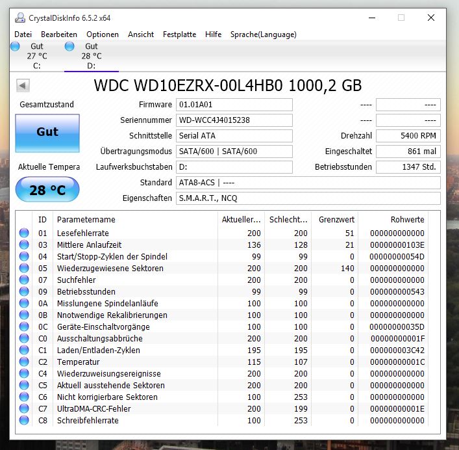Click status icon of Schreibfehlerrate row
Screen dimensions: 459x450
[x=24, y=420]
